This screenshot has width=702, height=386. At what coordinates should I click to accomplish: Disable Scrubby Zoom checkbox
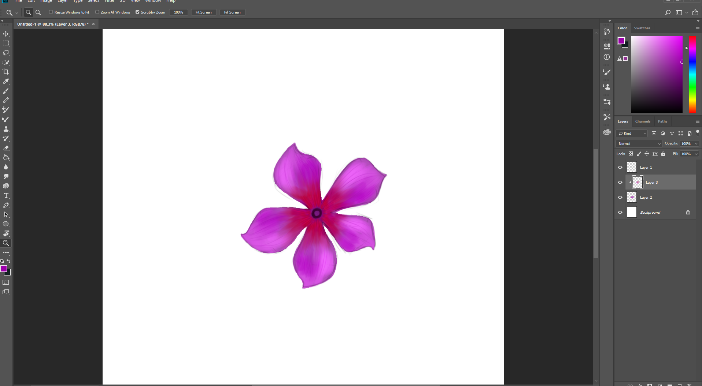[137, 12]
